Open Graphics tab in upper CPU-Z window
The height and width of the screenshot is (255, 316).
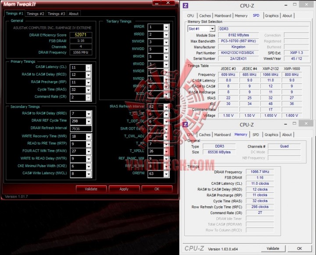(x=272, y=16)
